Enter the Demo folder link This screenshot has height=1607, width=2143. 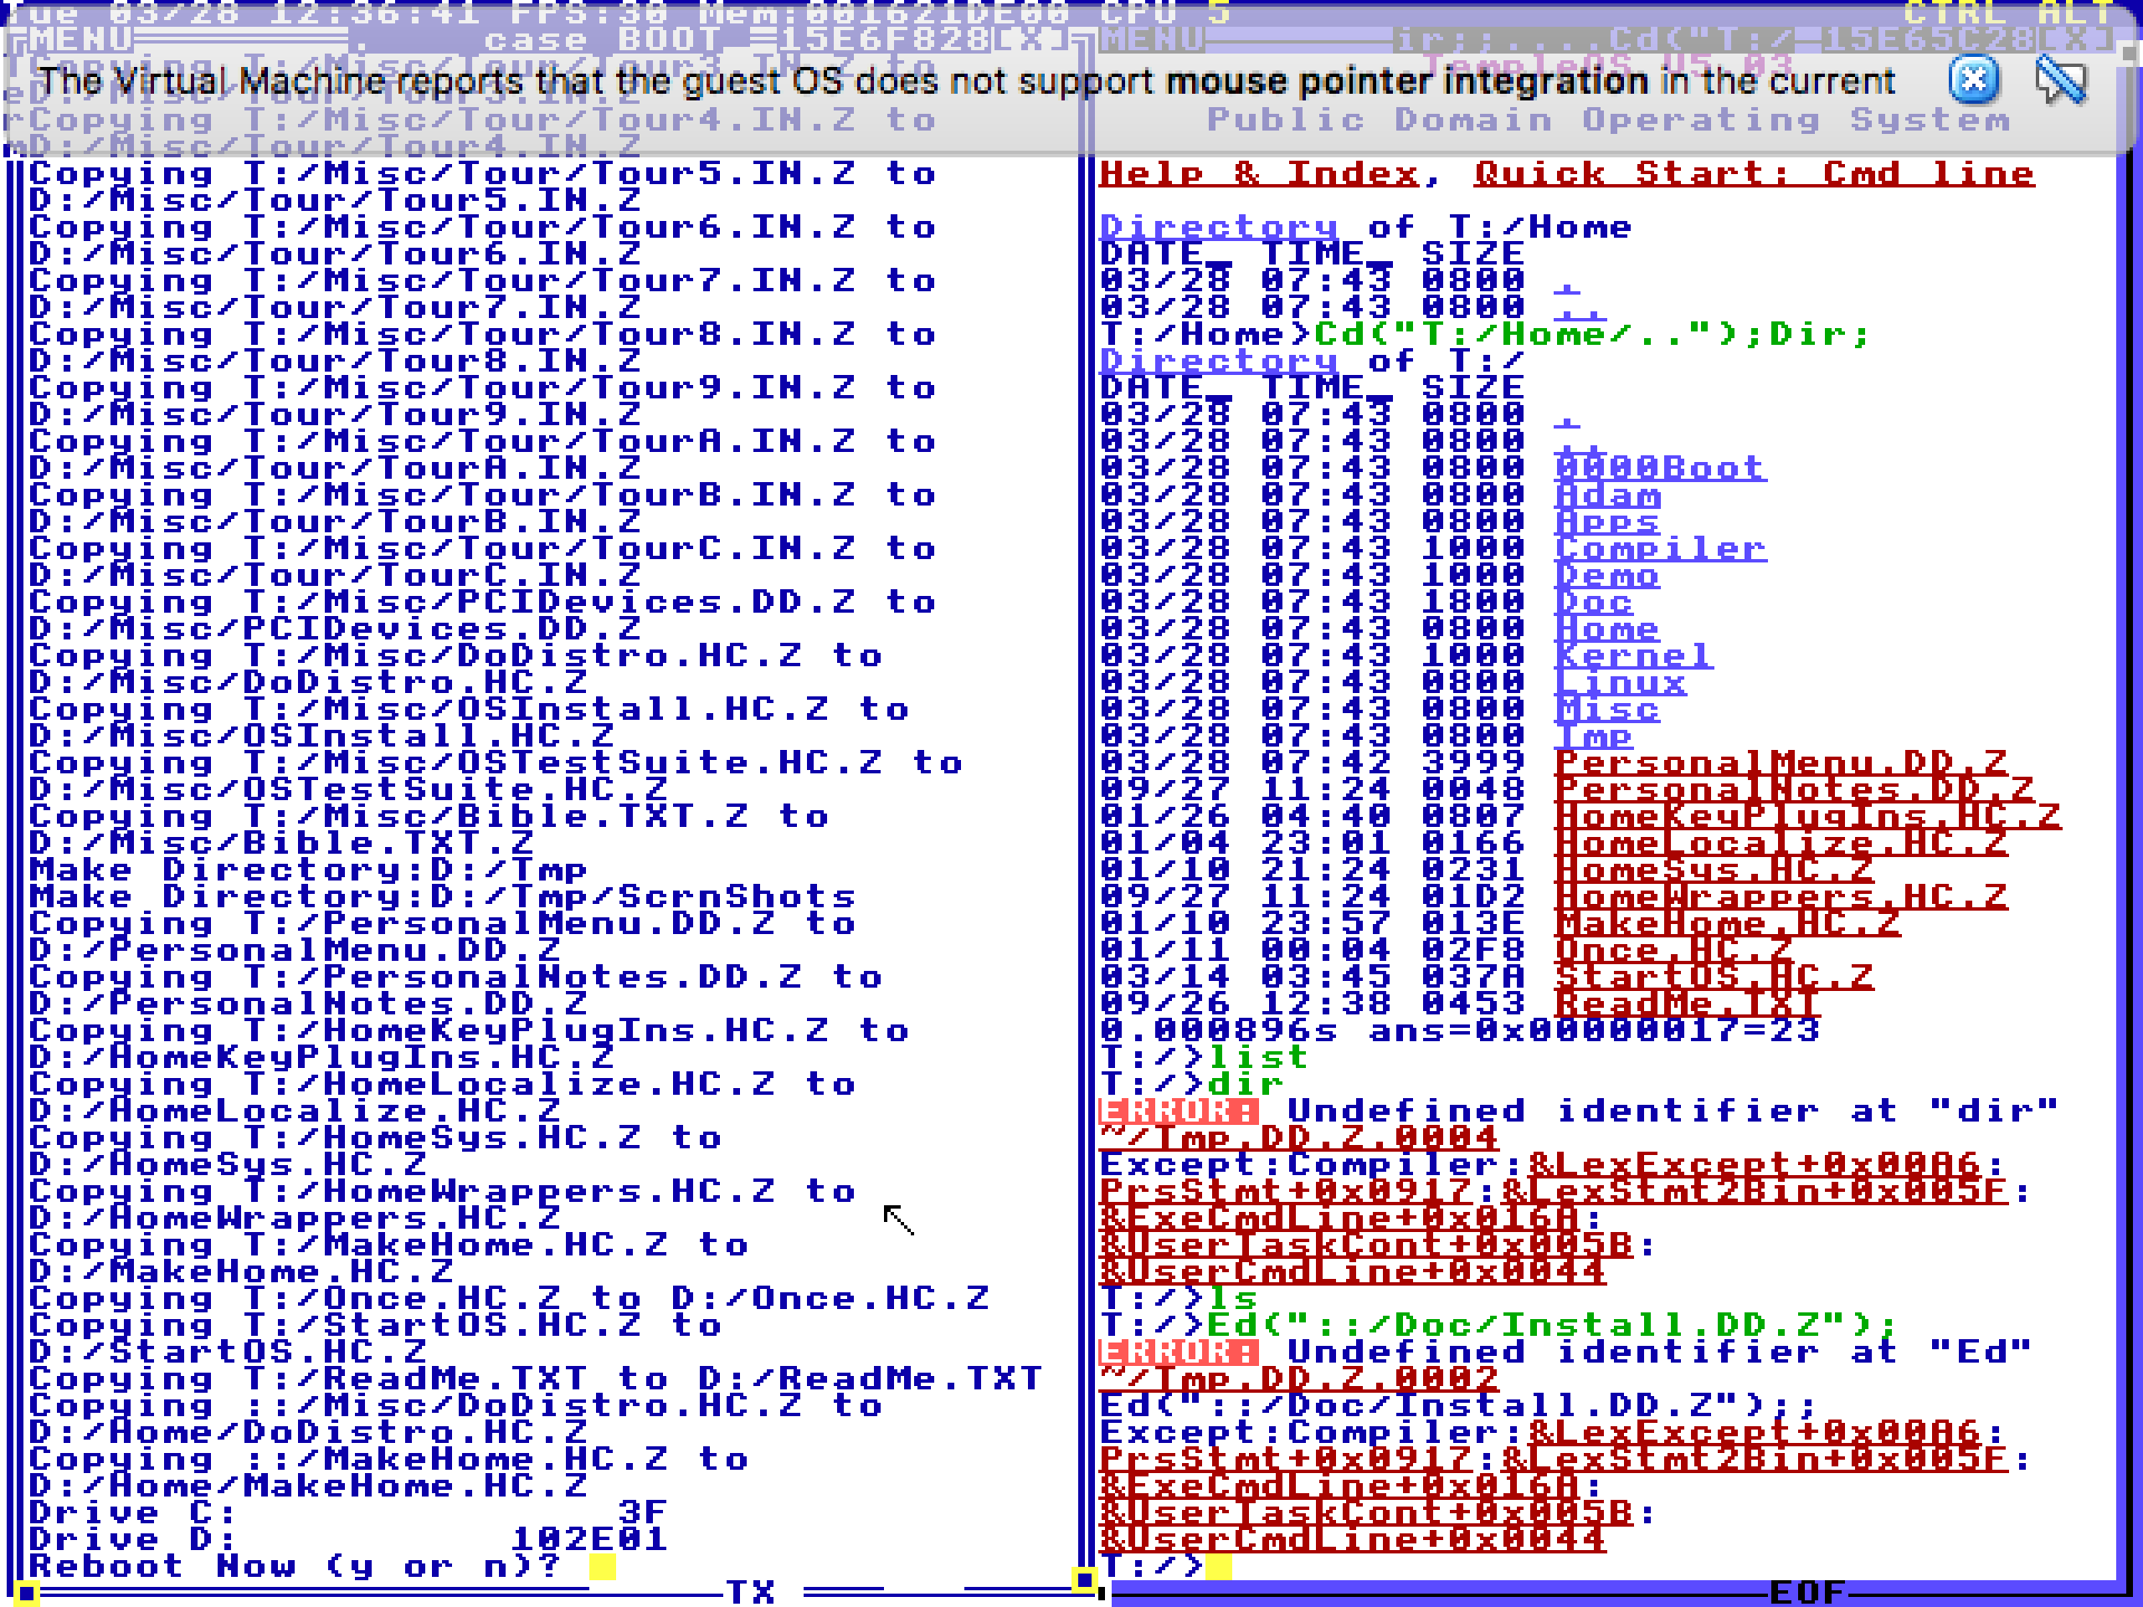point(1606,575)
